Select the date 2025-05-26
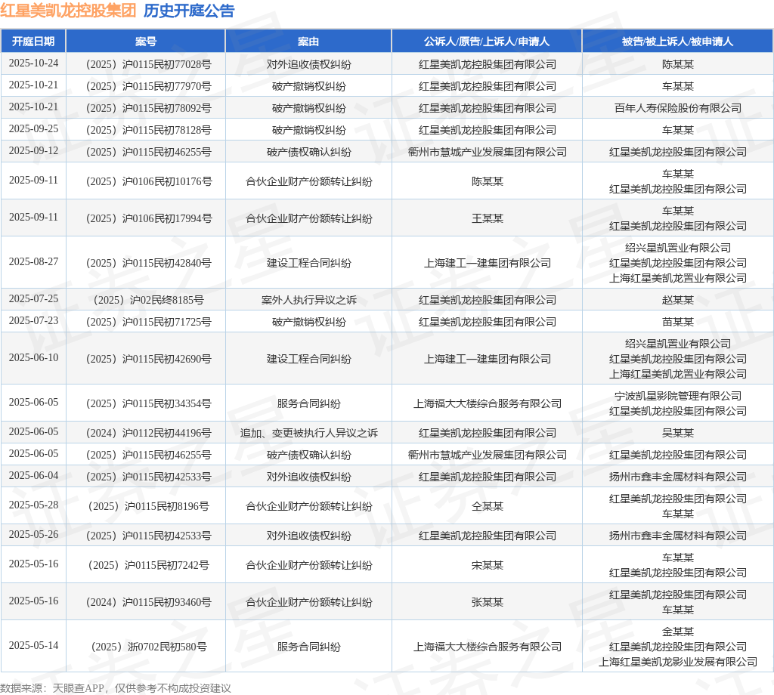Viewport: 774px width, 695px height. tap(33, 535)
